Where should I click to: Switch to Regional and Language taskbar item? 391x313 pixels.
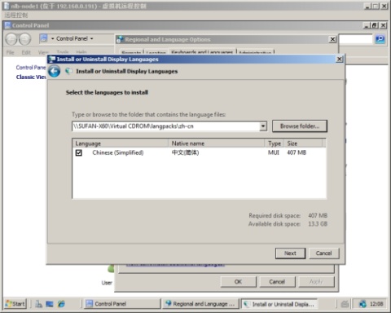(x=201, y=304)
